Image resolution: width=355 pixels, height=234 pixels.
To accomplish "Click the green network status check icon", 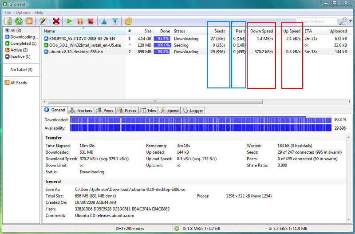I will [177, 229].
